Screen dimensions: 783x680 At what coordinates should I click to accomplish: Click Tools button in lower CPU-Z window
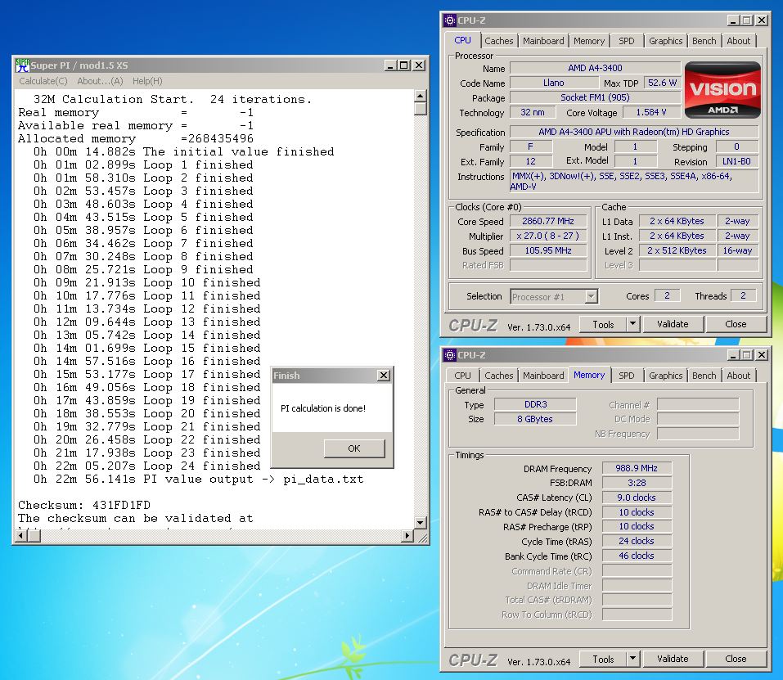tap(603, 659)
